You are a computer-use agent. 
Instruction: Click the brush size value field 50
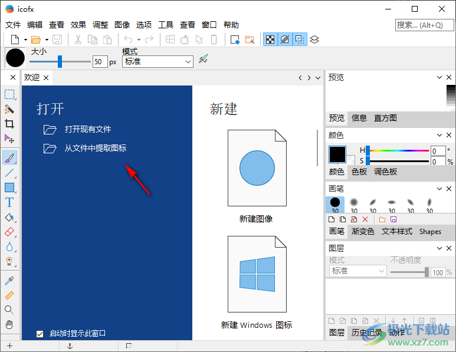pyautogui.click(x=100, y=62)
